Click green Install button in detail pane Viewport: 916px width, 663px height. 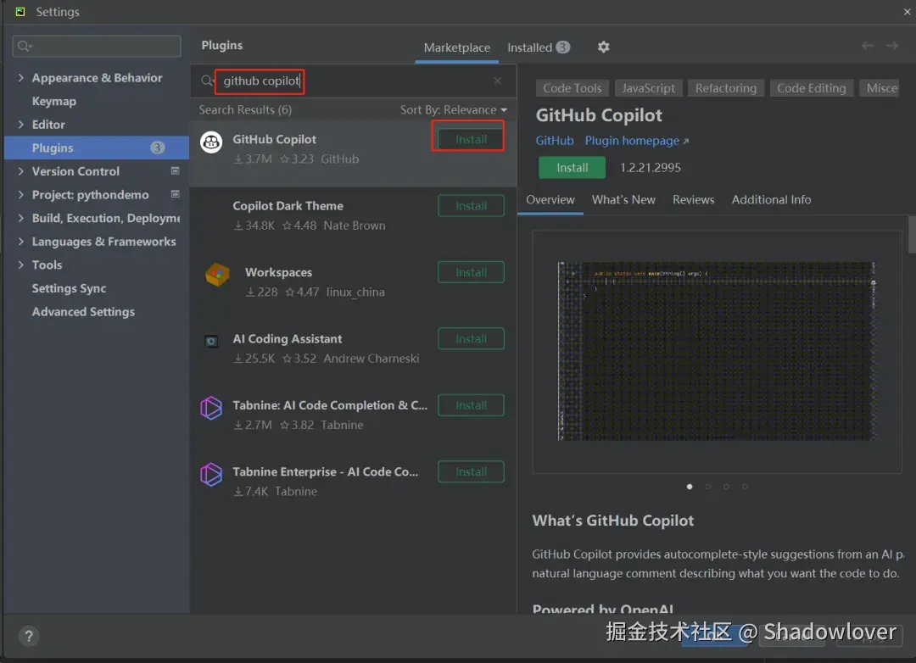coord(572,168)
